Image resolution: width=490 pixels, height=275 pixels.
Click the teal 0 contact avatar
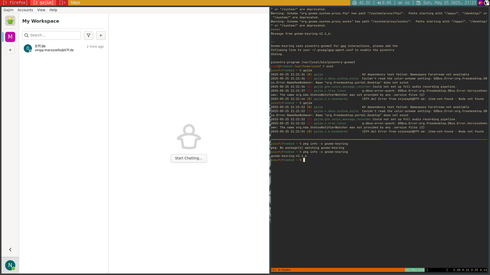coord(28,48)
